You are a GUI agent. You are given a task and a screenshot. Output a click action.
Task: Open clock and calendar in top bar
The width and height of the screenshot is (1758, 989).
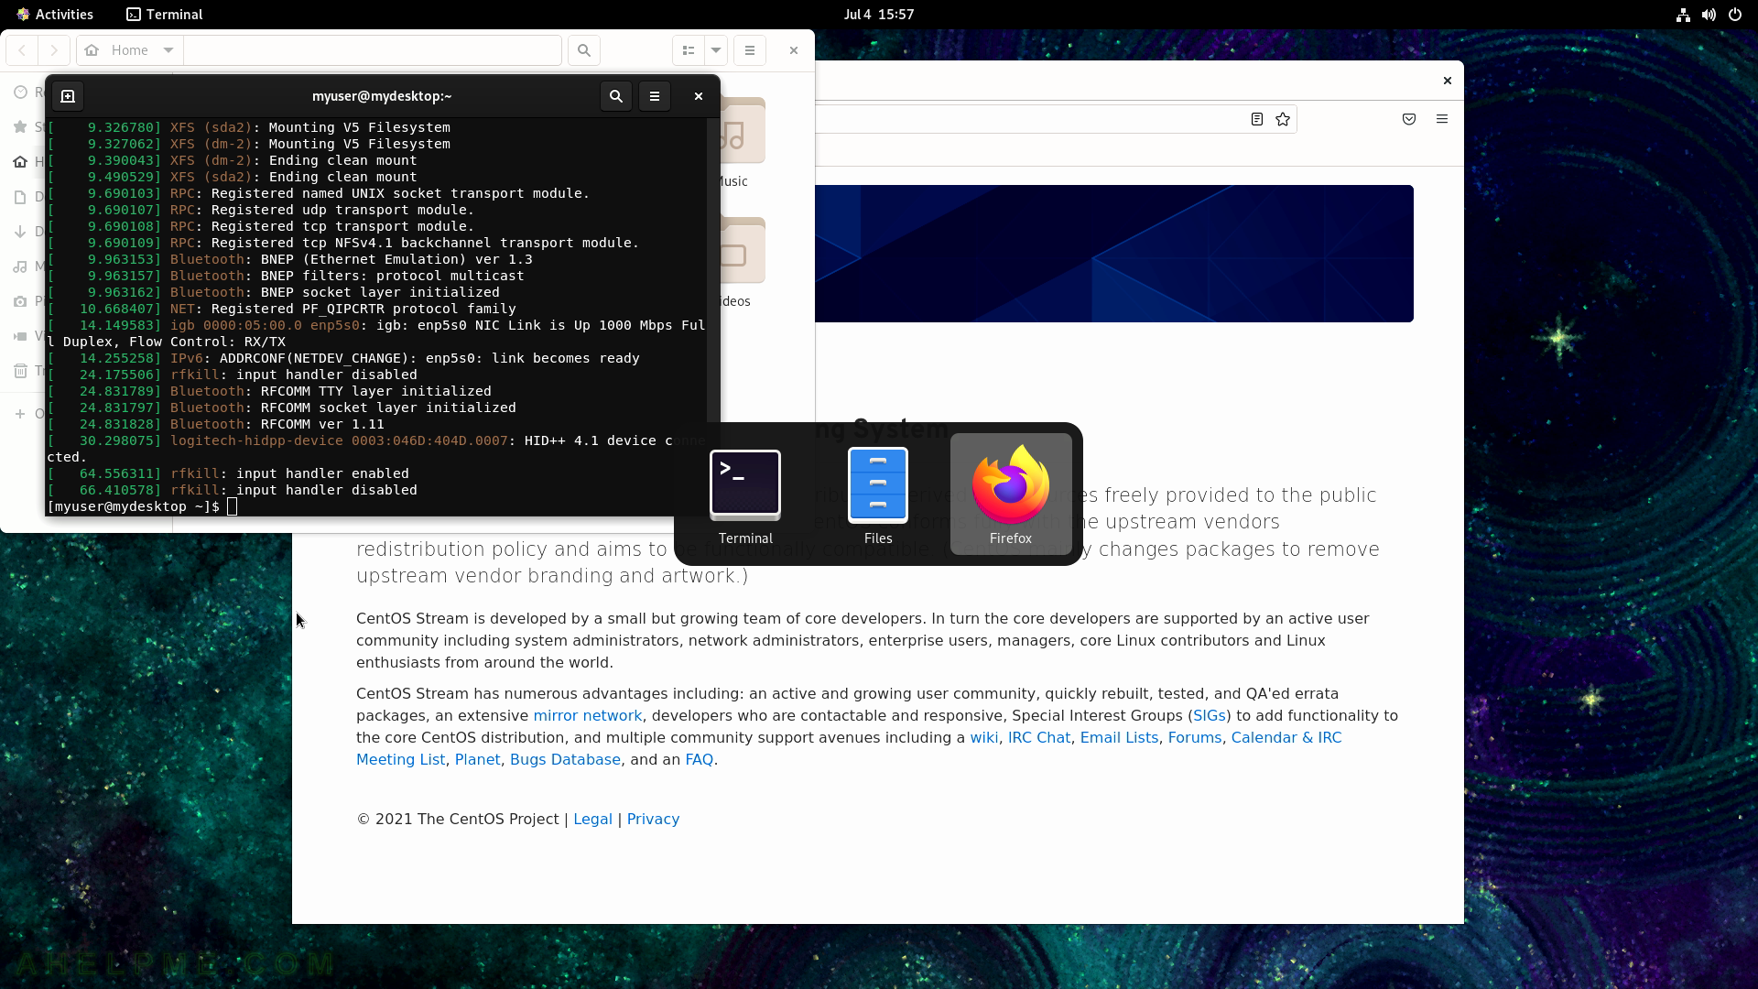tap(879, 14)
